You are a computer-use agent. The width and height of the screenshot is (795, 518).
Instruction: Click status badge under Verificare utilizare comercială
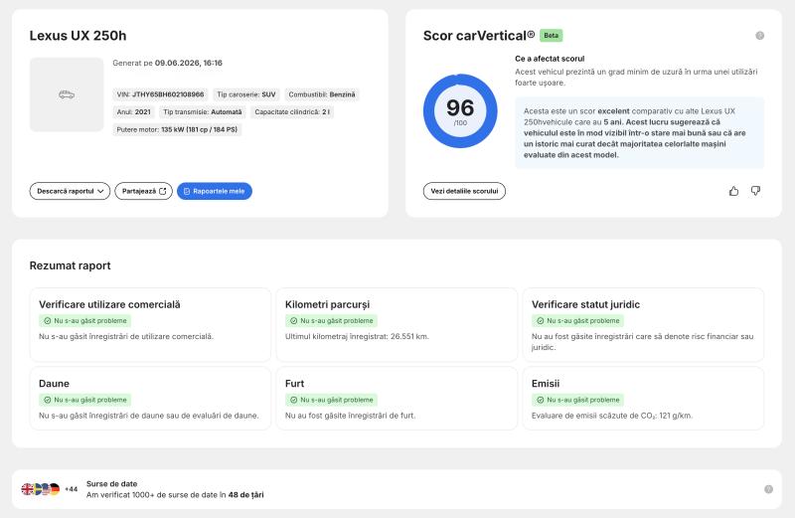85,320
